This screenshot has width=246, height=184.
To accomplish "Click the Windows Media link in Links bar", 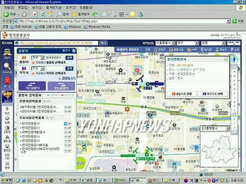I will coord(97,27).
